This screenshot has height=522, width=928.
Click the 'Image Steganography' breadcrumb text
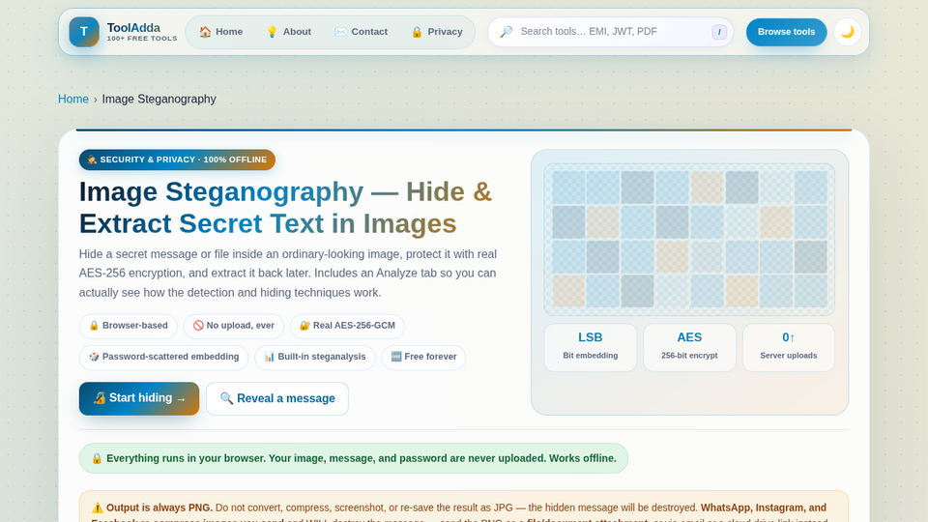[x=159, y=99]
